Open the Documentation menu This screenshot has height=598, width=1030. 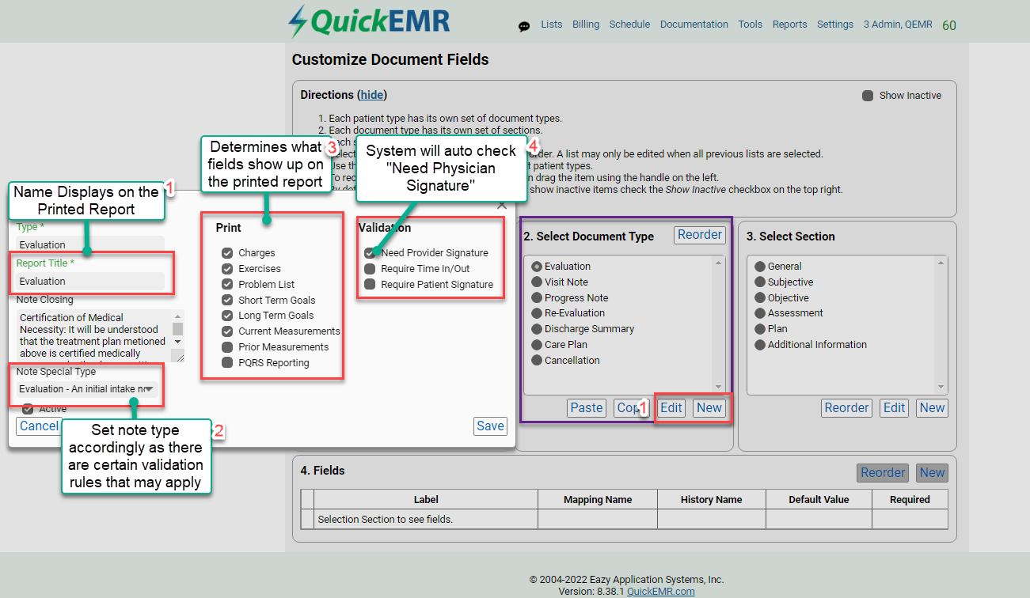[694, 25]
